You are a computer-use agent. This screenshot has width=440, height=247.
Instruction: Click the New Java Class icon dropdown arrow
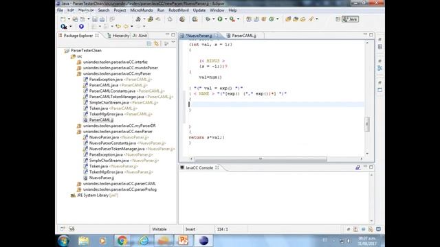pos(277,19)
